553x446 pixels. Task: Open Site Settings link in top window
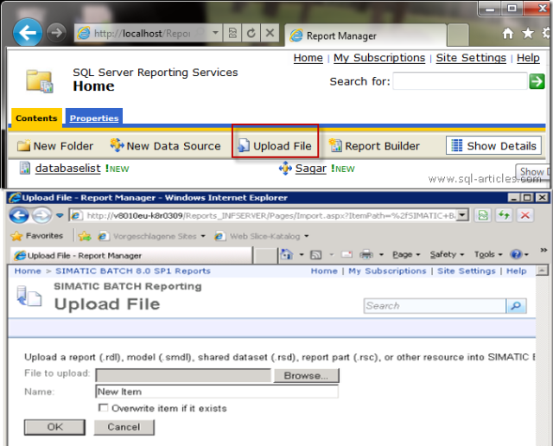[x=471, y=58]
